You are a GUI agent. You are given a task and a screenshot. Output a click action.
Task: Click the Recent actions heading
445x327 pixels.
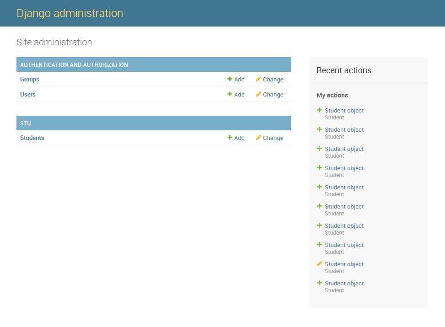343,70
